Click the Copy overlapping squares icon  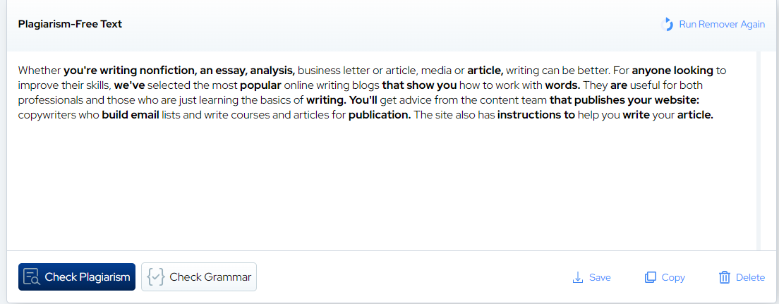651,277
